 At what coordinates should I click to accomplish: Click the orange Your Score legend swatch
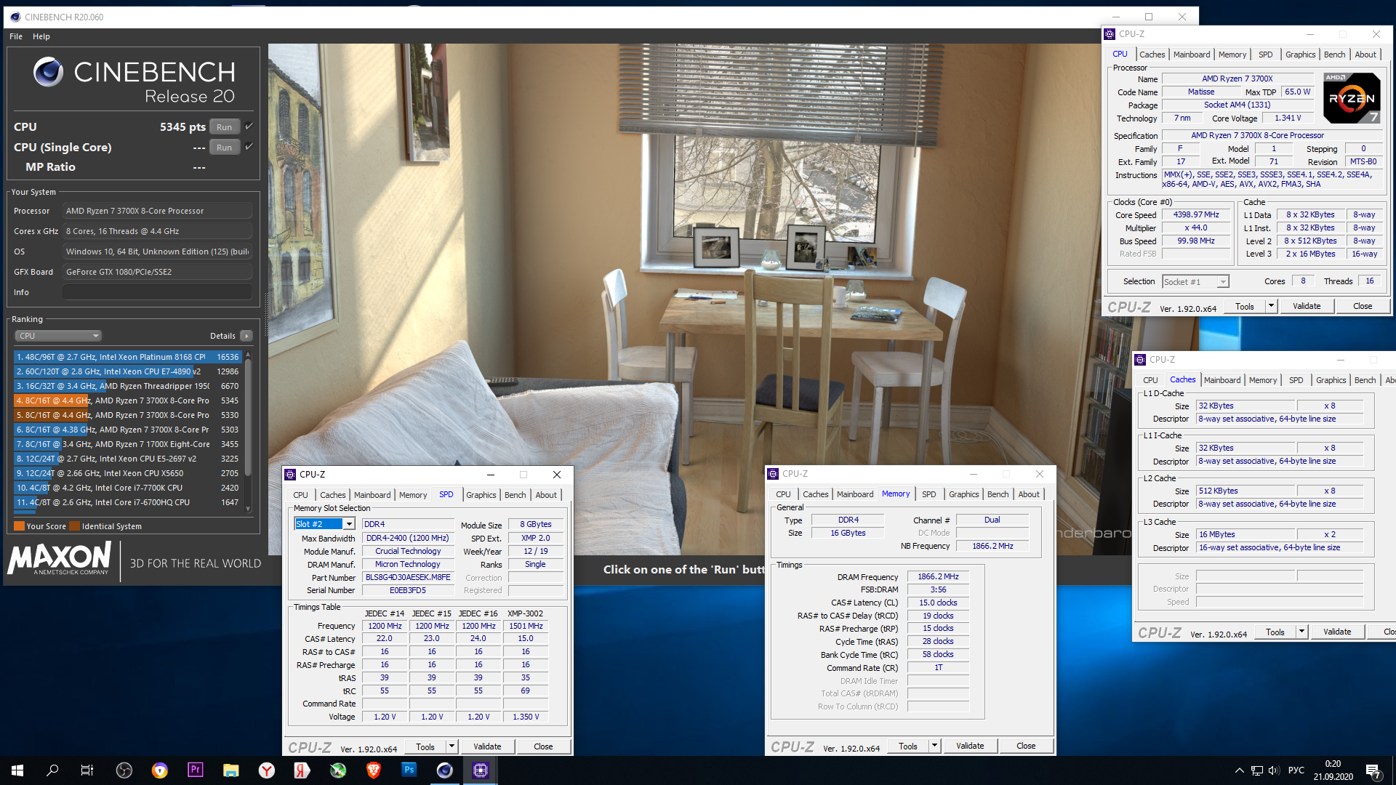pos(19,526)
